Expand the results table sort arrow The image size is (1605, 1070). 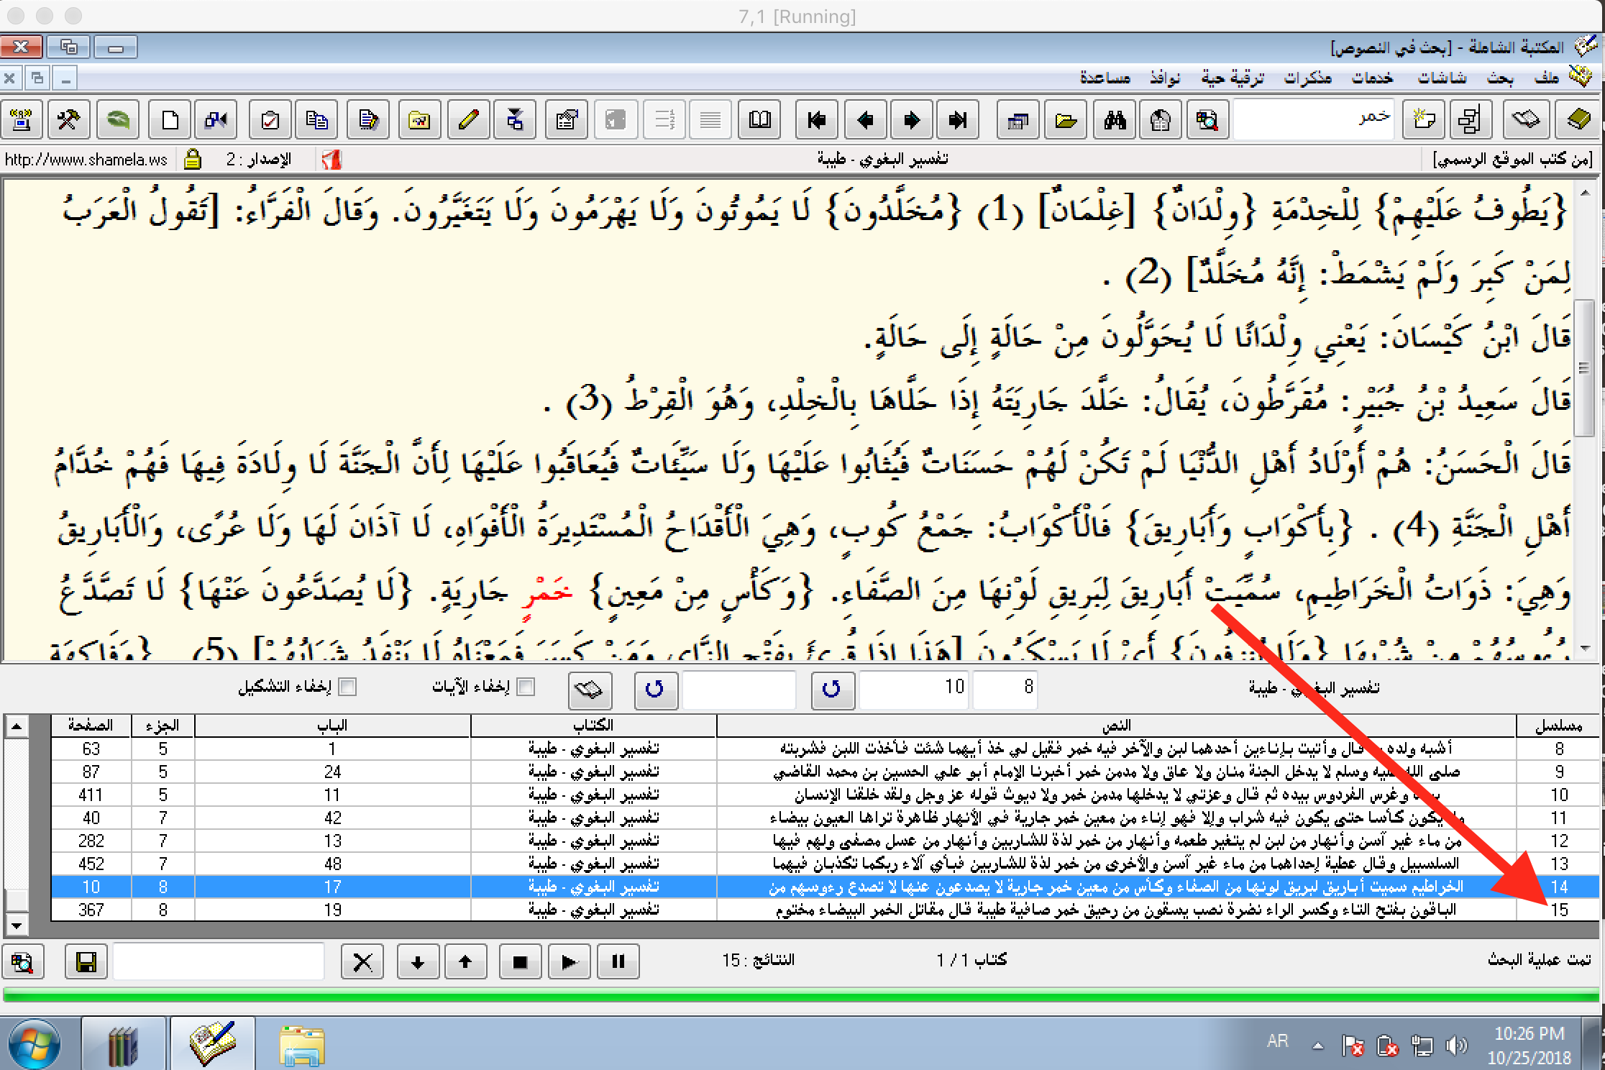pyautogui.click(x=18, y=725)
